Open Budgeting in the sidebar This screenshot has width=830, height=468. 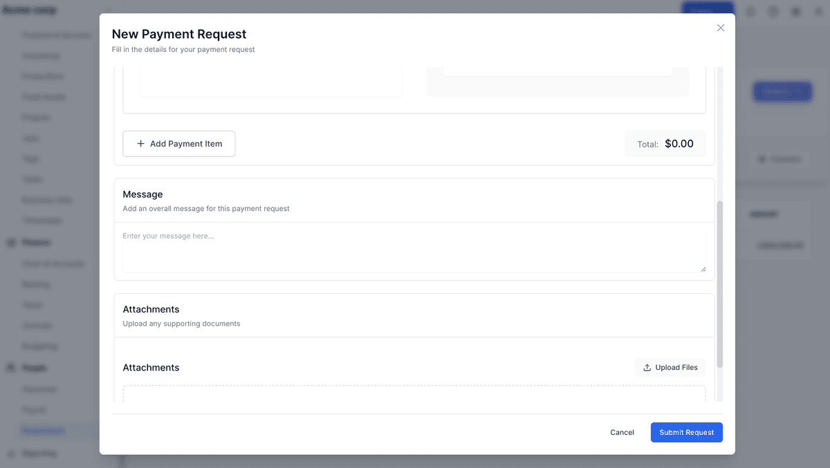39,346
